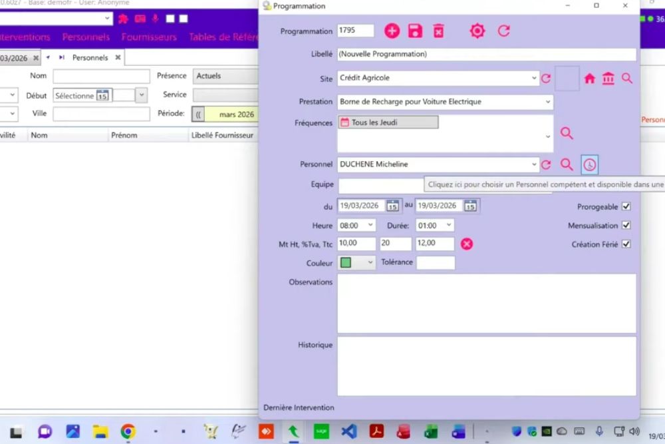Open the Fournisseurs menu
665x444 pixels.
click(x=149, y=37)
